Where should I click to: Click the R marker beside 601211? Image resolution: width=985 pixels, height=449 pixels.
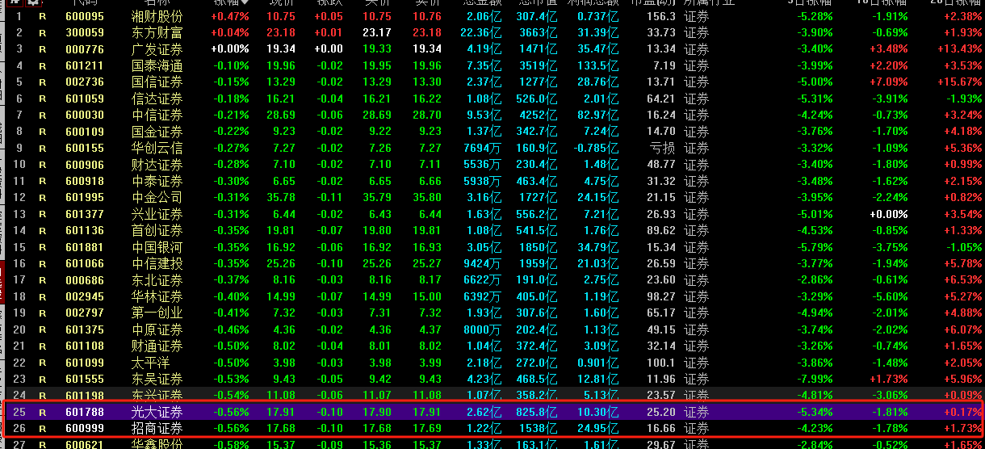tap(43, 65)
